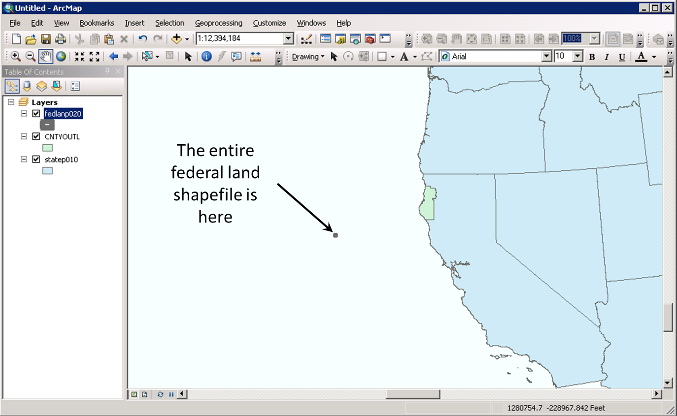This screenshot has height=416, width=677.
Task: Open the Editor toolbar icon
Action: tap(306, 38)
